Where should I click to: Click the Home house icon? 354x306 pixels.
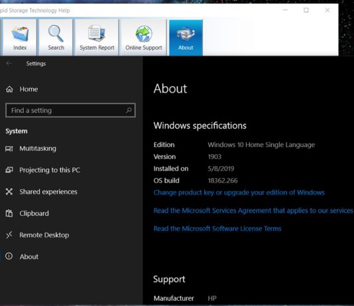[x=9, y=89]
